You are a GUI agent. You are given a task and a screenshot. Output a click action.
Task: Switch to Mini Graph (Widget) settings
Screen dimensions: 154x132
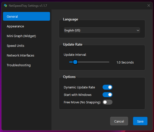[x=26, y=36]
